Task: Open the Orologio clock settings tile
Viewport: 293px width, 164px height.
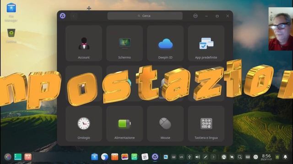Action: [84, 124]
